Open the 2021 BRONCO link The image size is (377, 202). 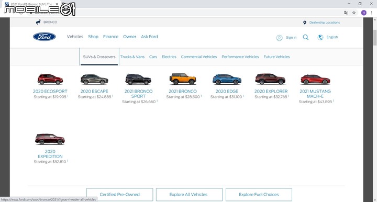click(x=183, y=91)
